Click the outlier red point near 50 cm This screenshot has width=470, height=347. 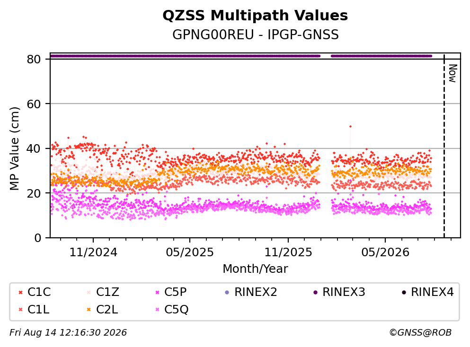click(350, 127)
